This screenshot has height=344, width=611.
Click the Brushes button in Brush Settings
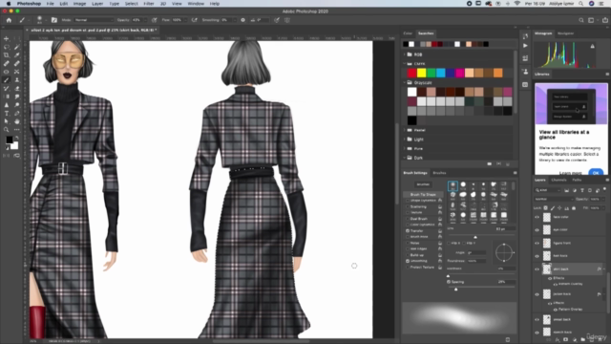423,184
